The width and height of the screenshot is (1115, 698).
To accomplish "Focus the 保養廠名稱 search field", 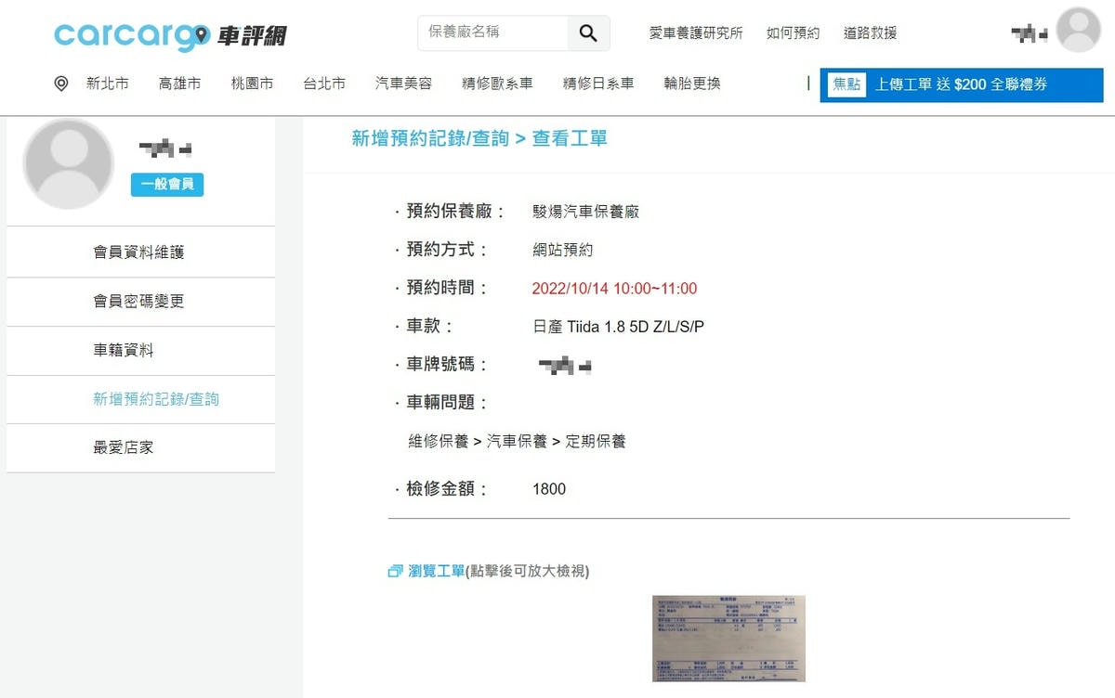I will [x=492, y=33].
